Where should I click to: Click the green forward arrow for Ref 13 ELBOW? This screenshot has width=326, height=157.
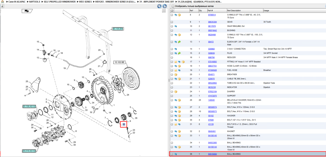(x=179, y=42)
